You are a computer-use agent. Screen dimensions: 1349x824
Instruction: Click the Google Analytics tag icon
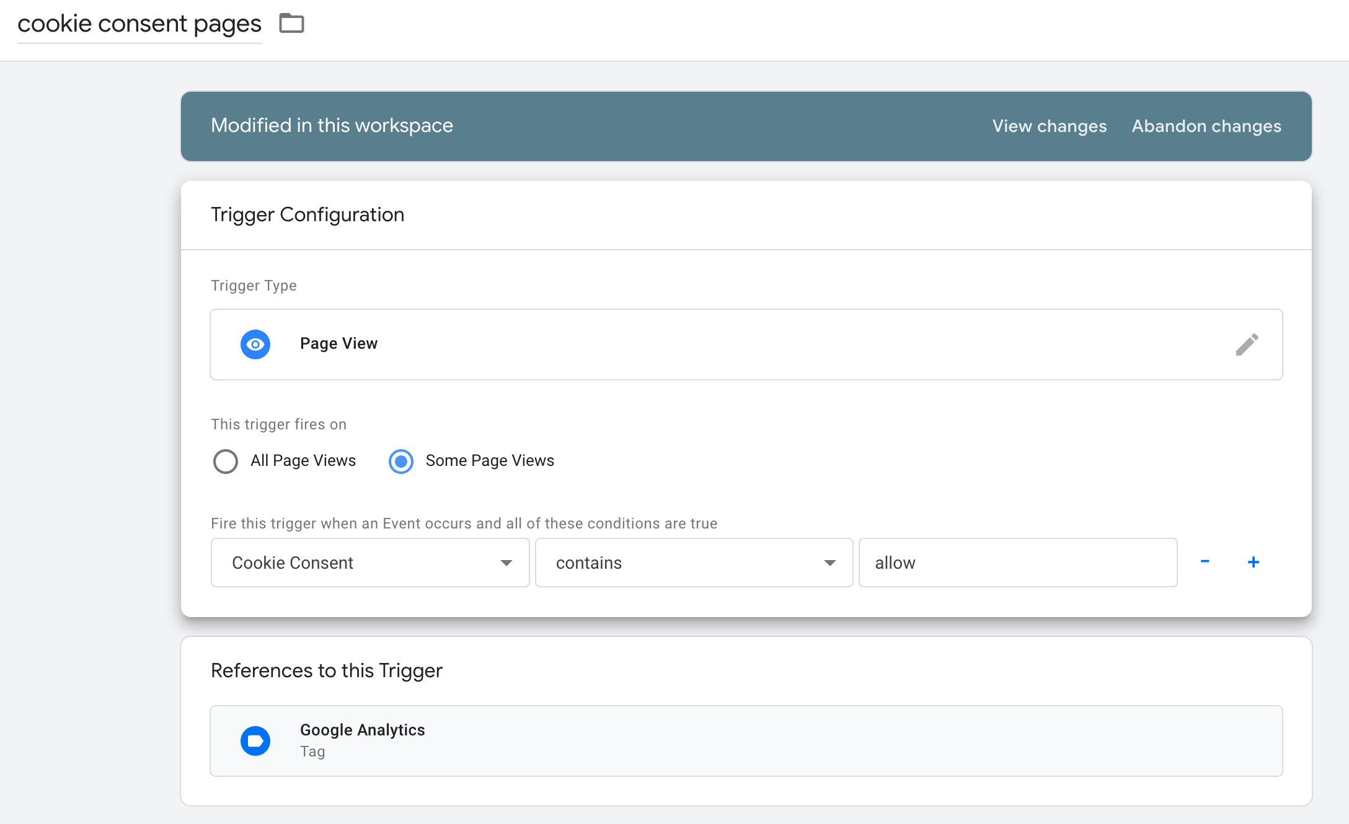click(255, 740)
